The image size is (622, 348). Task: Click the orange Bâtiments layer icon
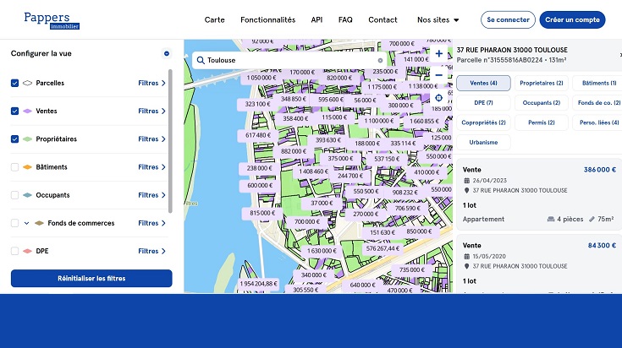point(27,167)
